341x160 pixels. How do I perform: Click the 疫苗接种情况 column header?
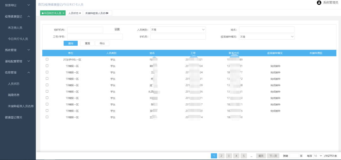point(275,53)
